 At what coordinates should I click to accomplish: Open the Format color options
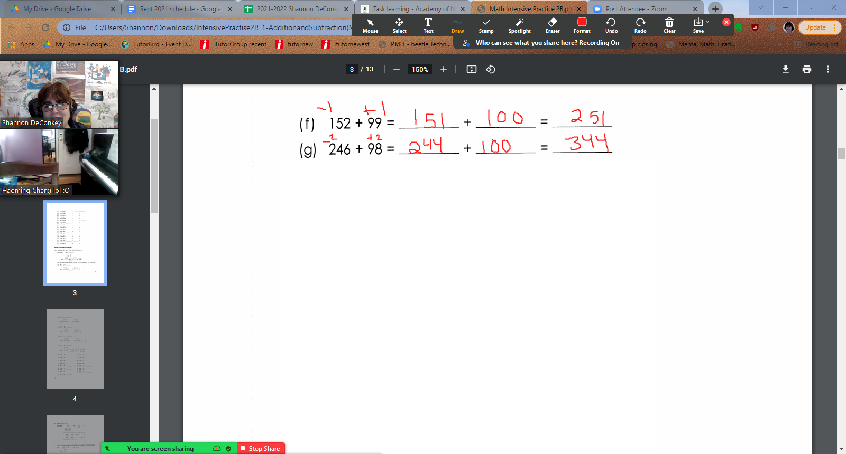582,25
